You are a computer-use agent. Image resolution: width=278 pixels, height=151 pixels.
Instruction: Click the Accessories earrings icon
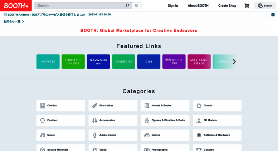pos(94,120)
